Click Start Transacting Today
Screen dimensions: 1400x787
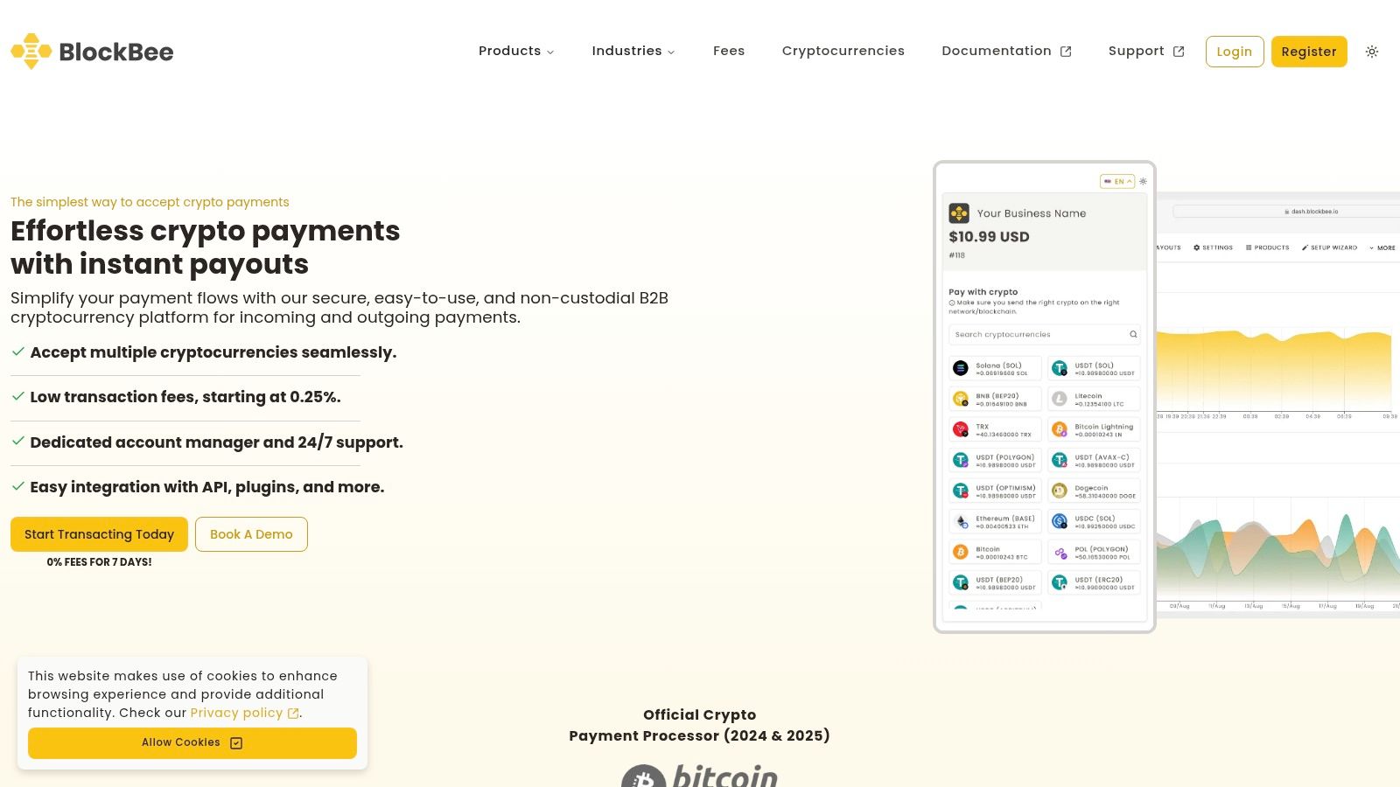click(99, 534)
